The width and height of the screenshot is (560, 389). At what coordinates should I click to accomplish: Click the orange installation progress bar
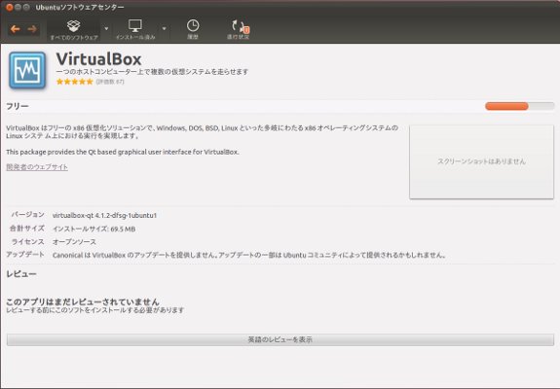(520, 106)
